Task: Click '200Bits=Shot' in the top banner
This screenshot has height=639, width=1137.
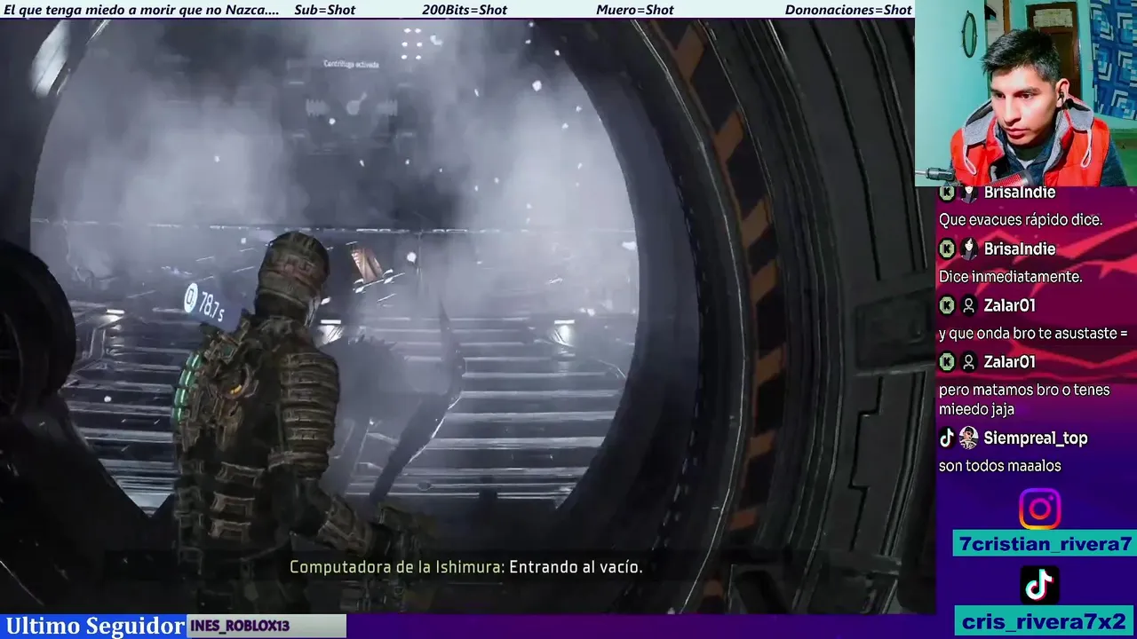Action: coord(464,10)
